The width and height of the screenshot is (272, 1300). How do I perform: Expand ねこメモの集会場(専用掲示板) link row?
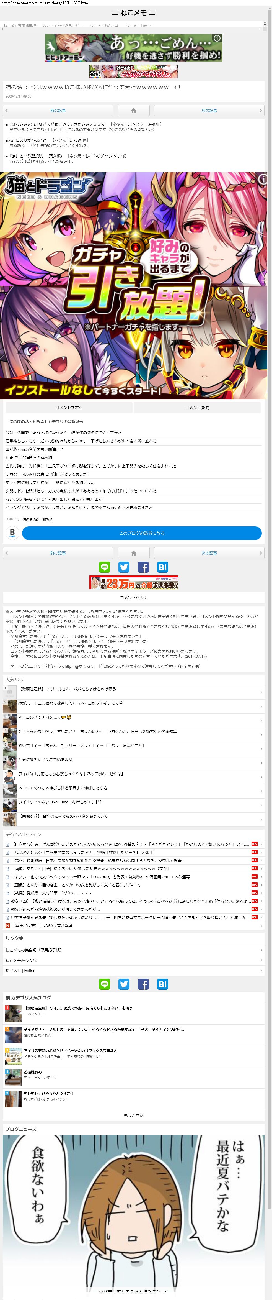click(x=133, y=950)
